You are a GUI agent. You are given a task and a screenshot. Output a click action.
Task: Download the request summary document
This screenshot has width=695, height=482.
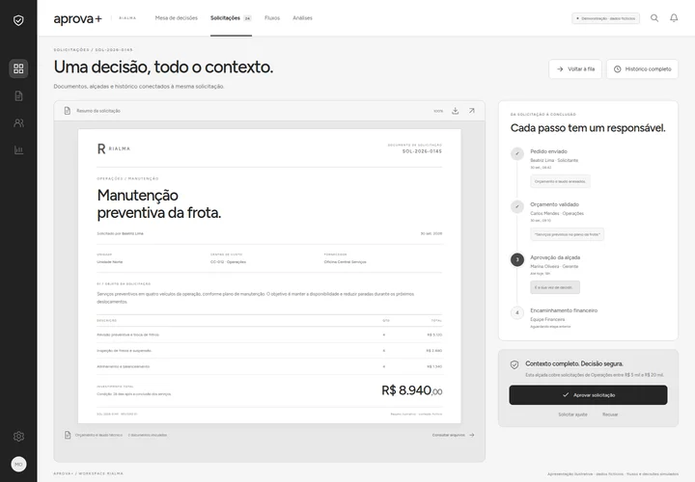click(456, 111)
